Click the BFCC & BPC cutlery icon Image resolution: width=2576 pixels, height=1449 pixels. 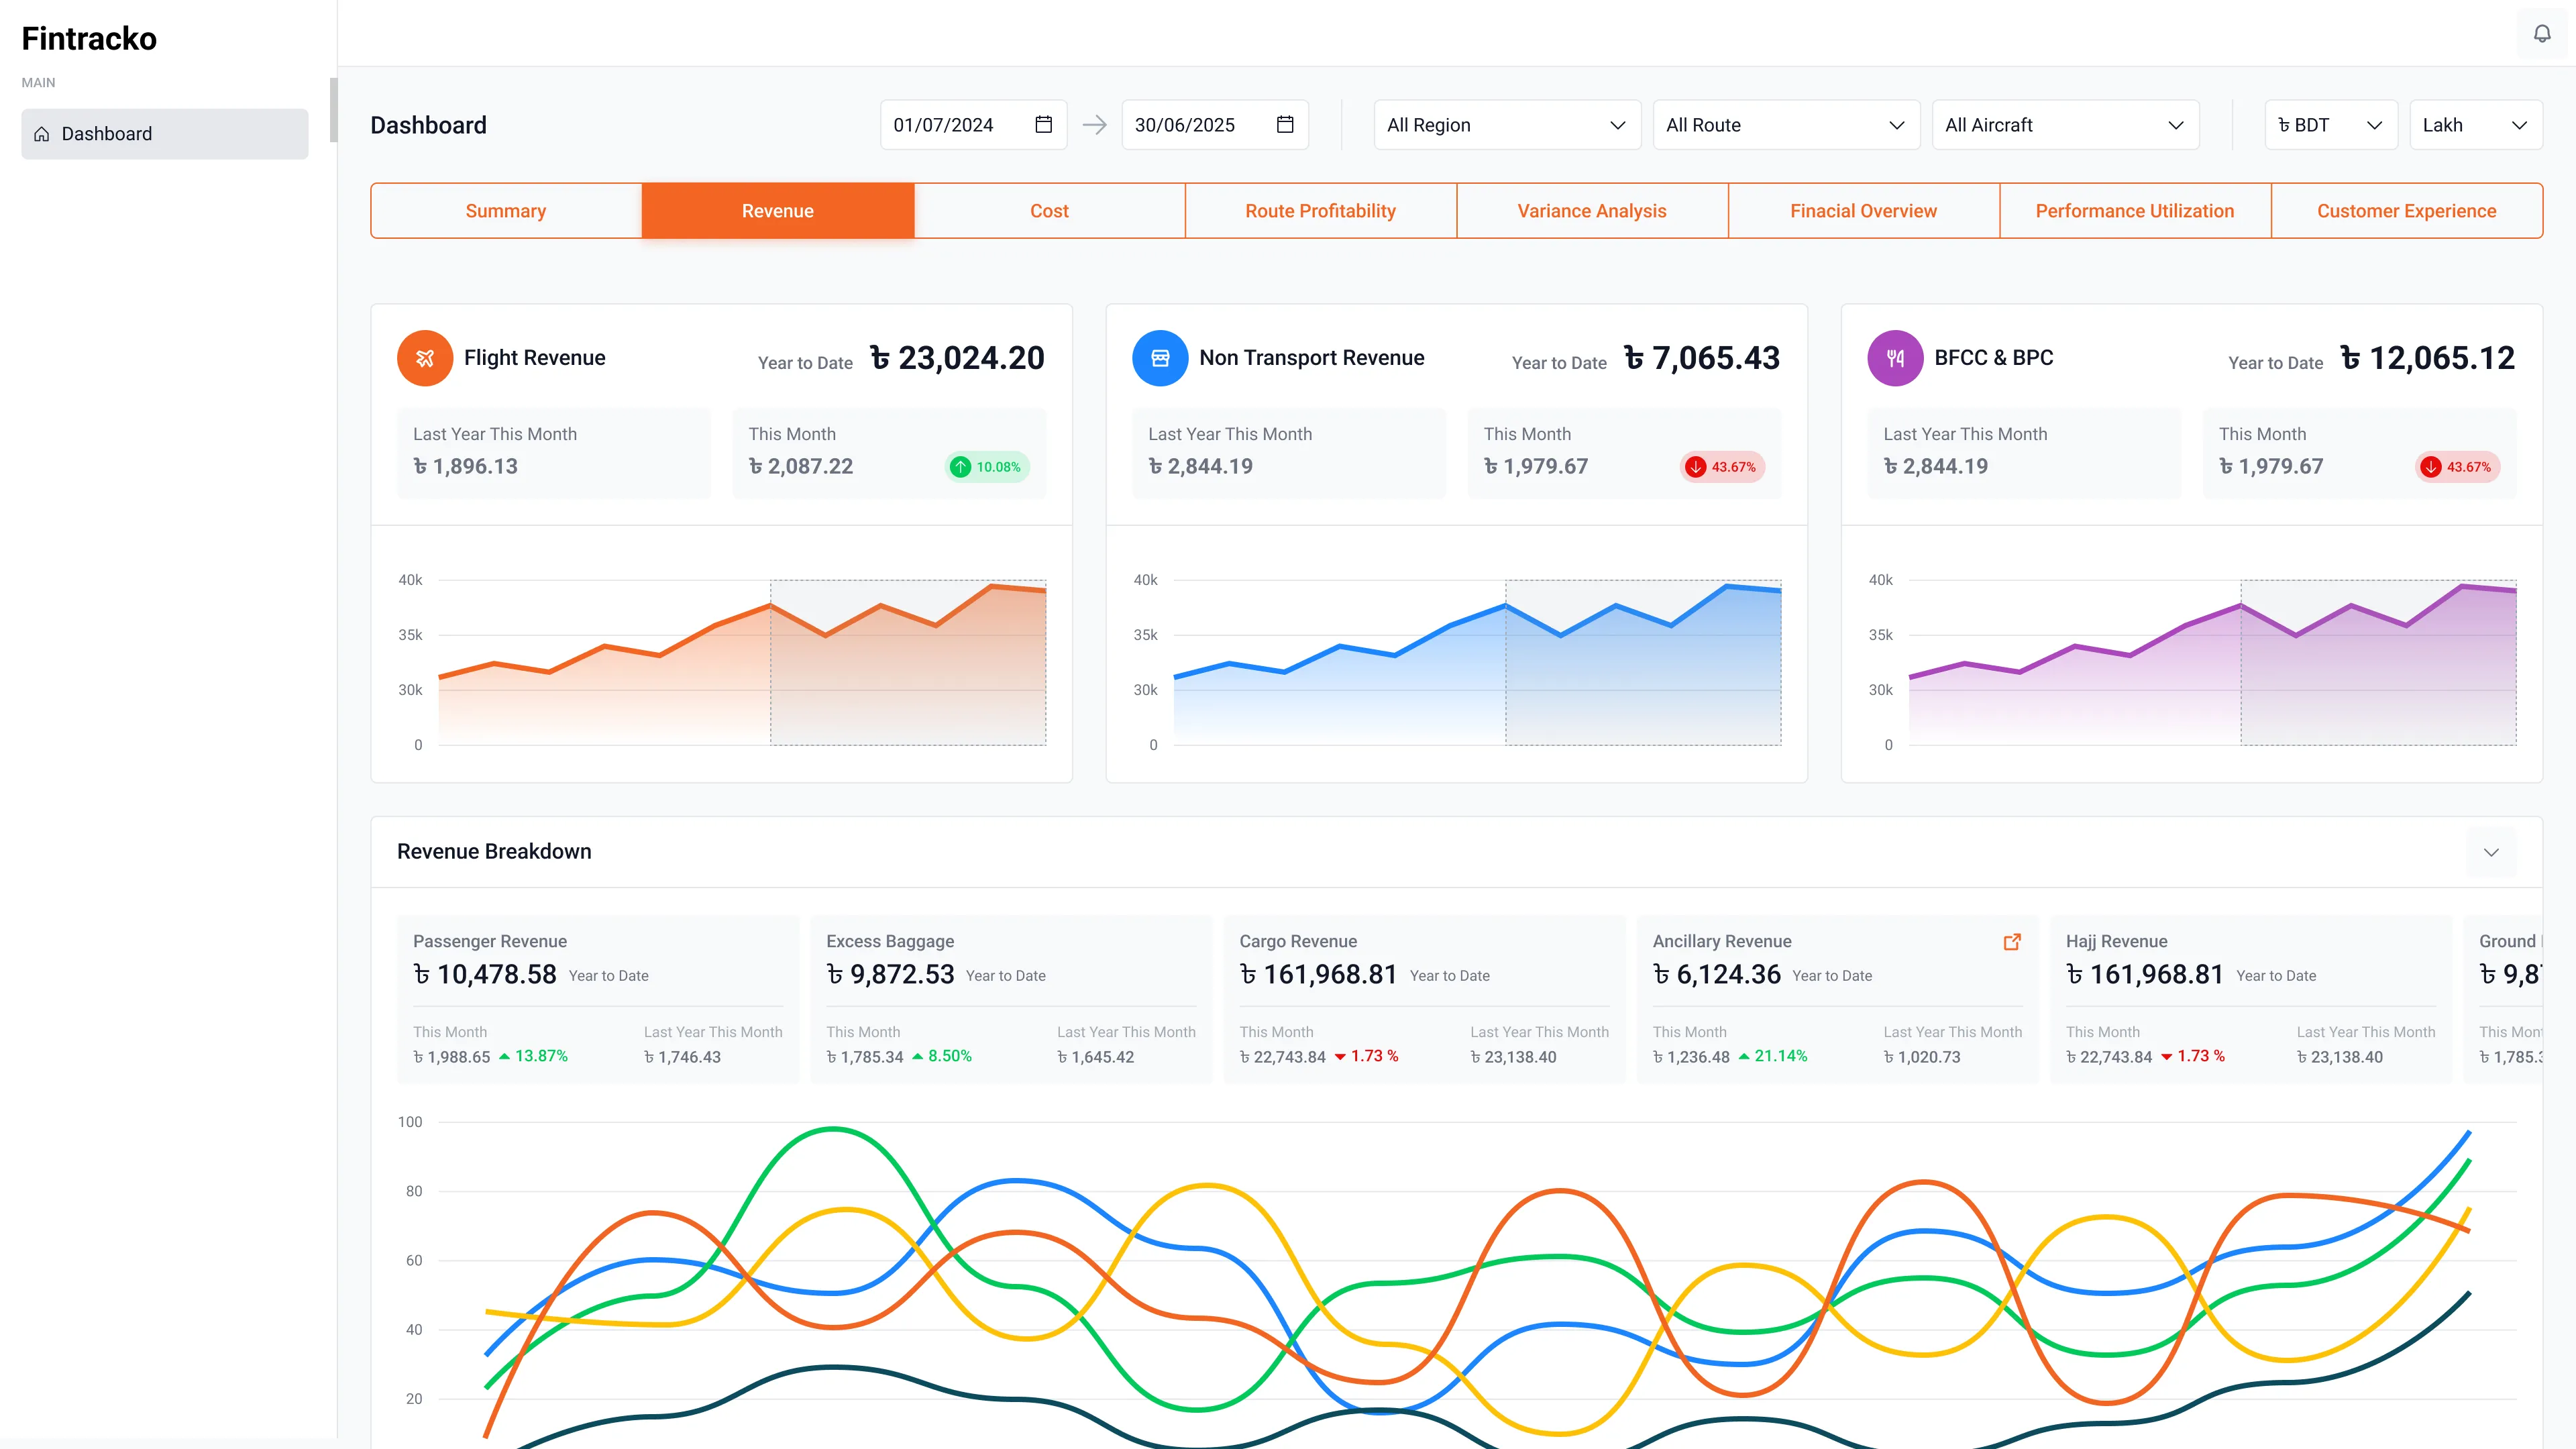pyautogui.click(x=1895, y=358)
